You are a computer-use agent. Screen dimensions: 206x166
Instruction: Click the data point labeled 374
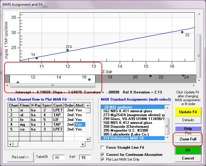[x=68, y=50]
